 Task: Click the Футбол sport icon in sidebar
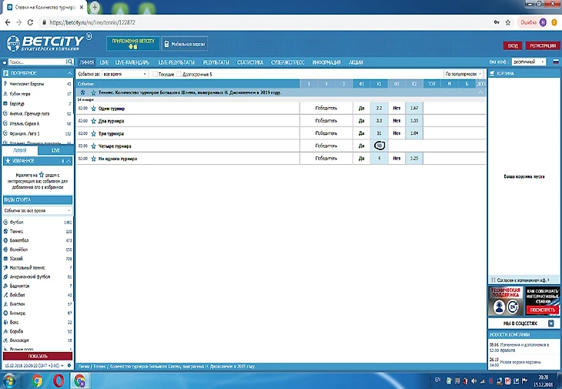click(5, 222)
